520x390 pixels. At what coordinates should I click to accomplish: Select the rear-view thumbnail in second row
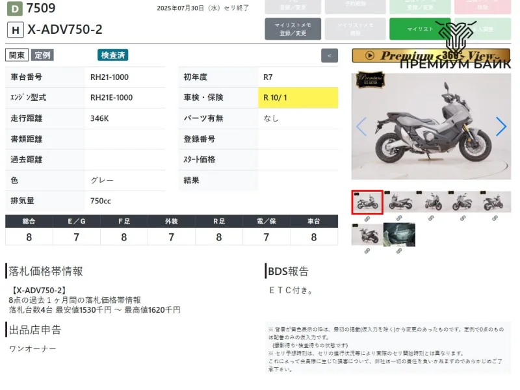click(367, 235)
